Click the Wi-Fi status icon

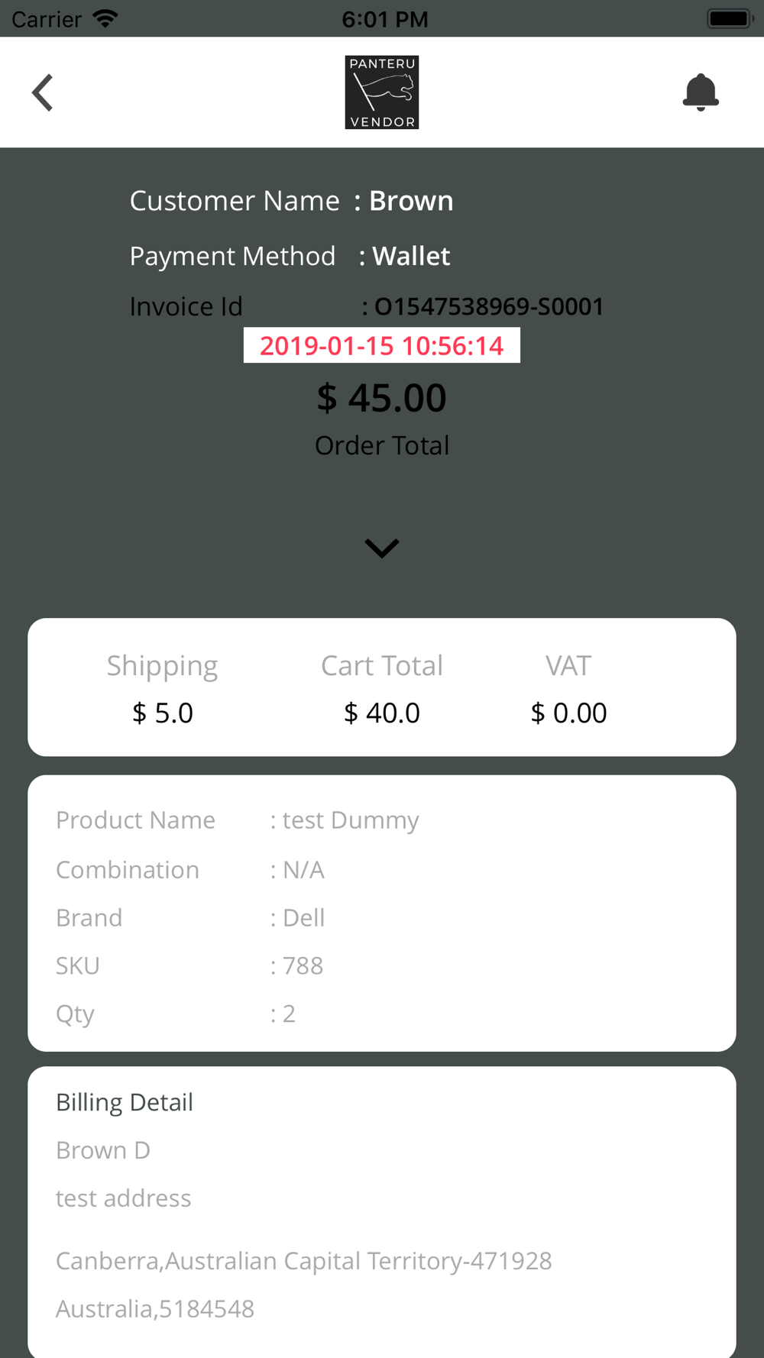coord(105,18)
